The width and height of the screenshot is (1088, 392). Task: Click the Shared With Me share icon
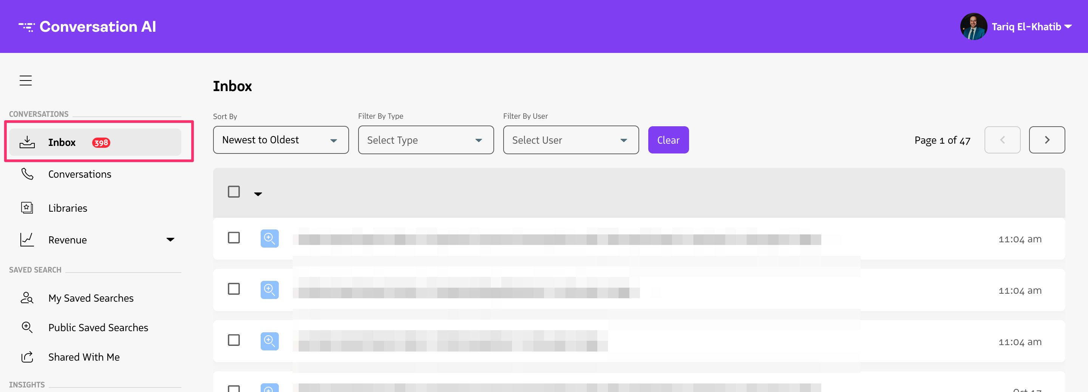coord(27,357)
